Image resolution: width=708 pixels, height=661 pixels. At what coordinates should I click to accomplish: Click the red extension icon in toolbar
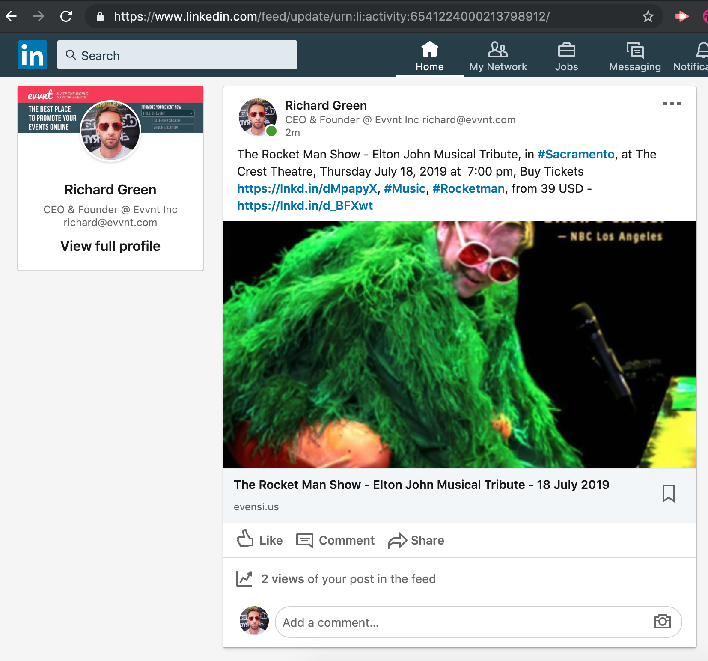tap(682, 17)
